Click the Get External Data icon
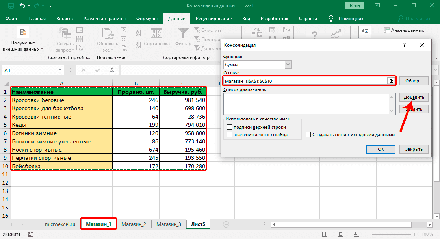 (x=23, y=32)
